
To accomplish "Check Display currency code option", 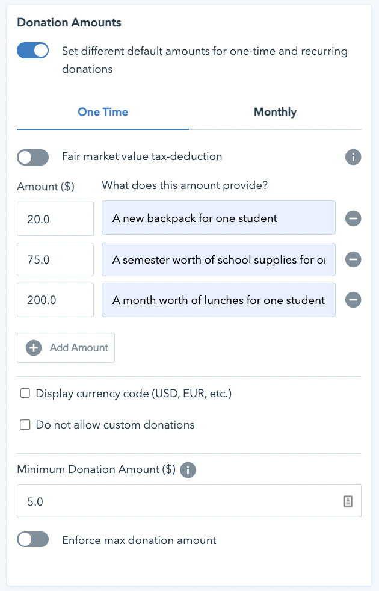I will tap(25, 393).
